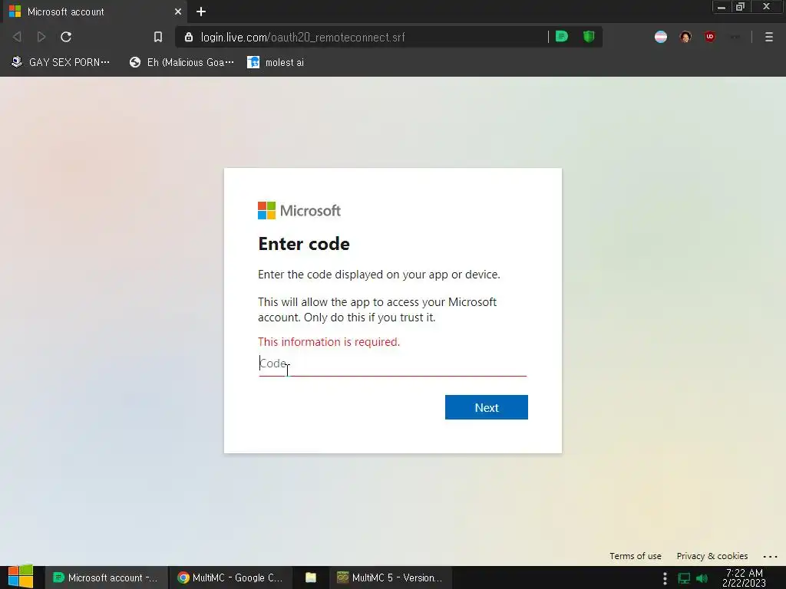
Task: View site info via the padlock icon
Action: [189, 37]
